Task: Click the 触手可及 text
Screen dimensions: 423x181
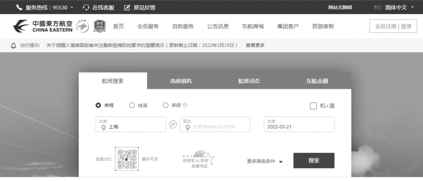Action: [150, 159]
